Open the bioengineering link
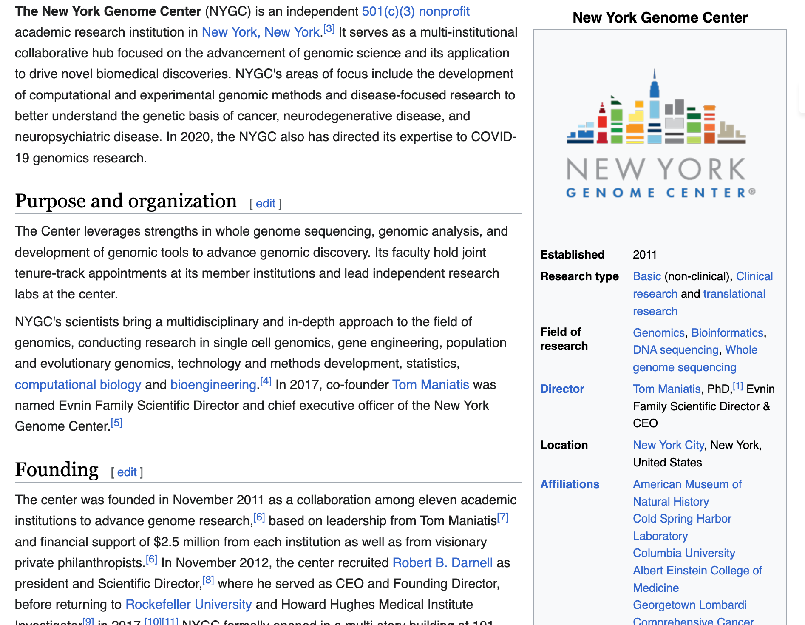This screenshot has width=805, height=625. tap(213, 385)
